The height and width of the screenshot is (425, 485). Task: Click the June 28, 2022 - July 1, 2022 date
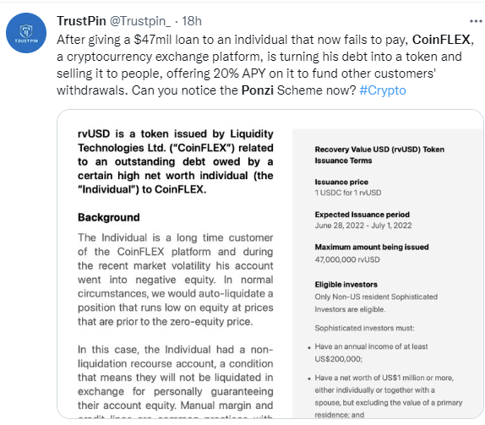pos(363,226)
